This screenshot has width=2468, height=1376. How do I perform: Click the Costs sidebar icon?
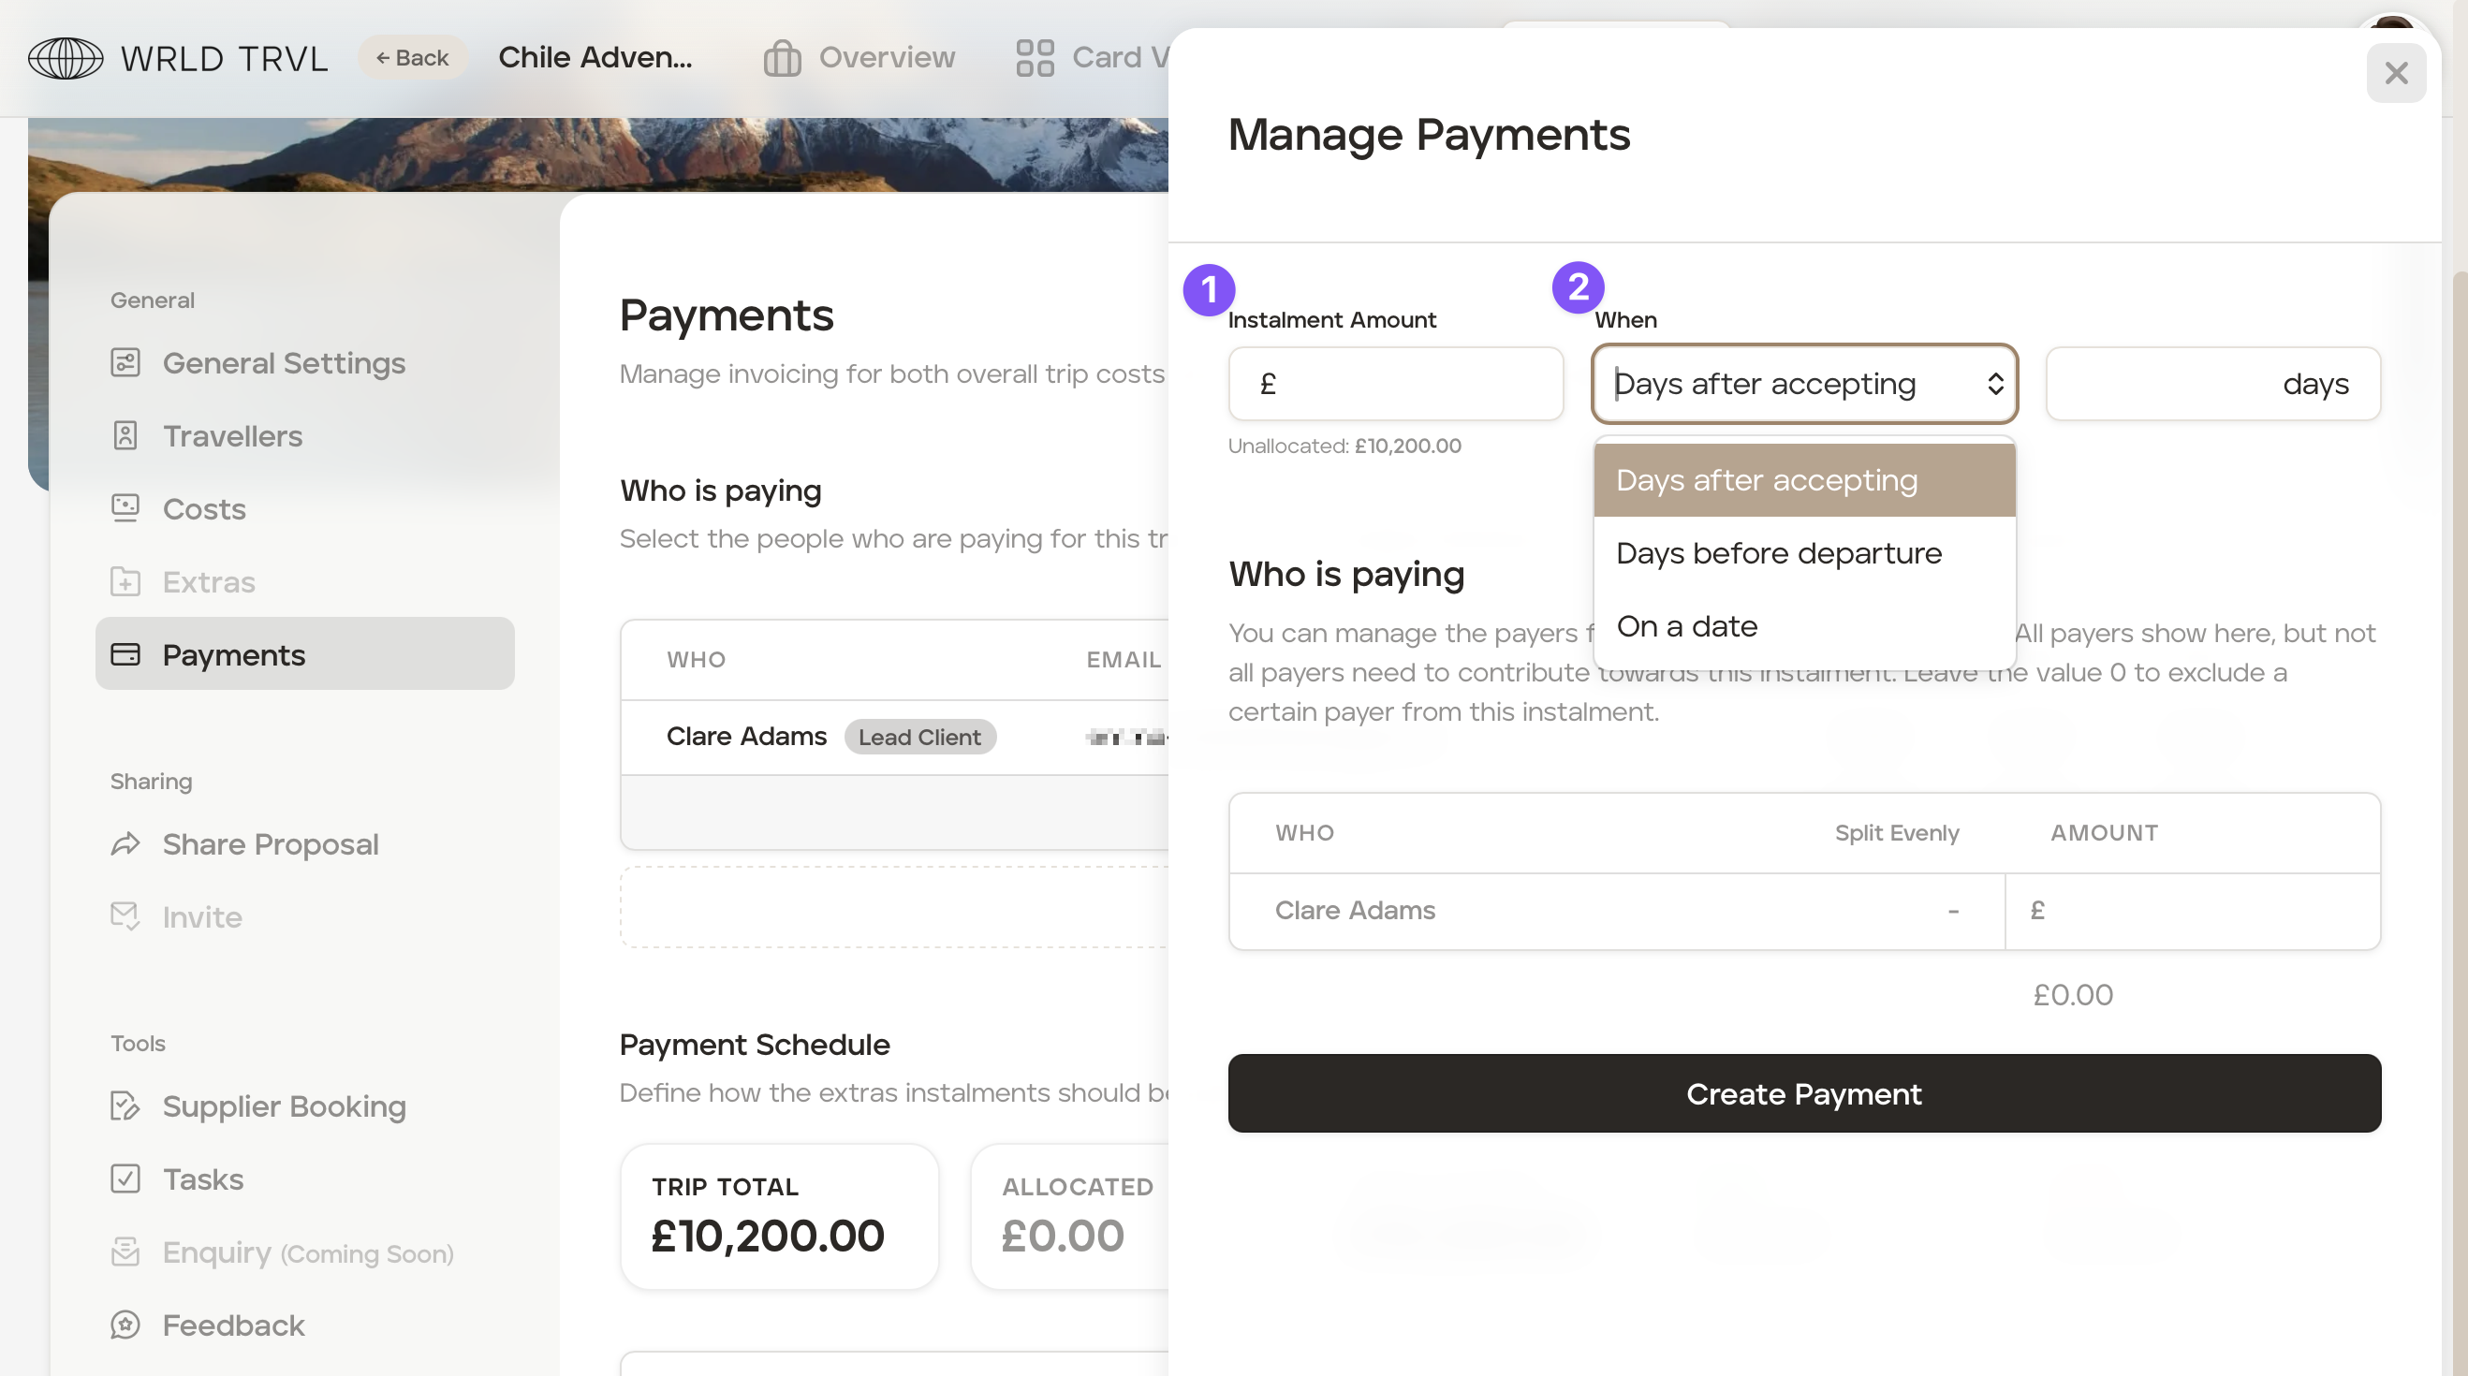pyautogui.click(x=125, y=508)
